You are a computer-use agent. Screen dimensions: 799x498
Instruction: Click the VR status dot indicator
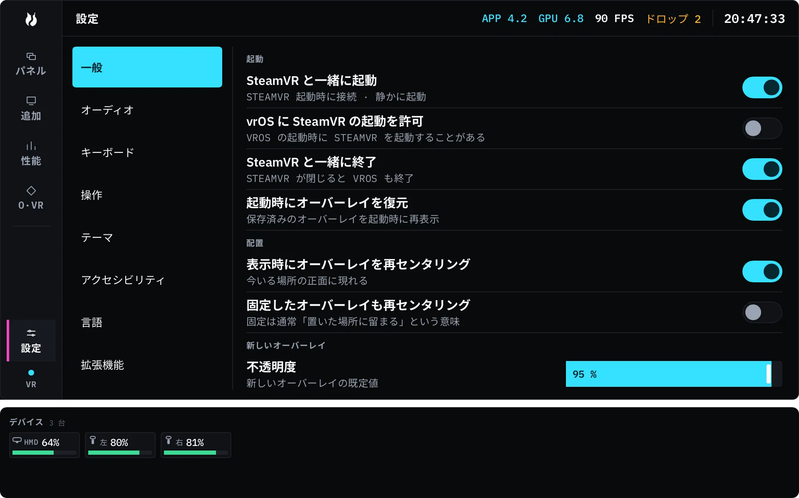[31, 373]
